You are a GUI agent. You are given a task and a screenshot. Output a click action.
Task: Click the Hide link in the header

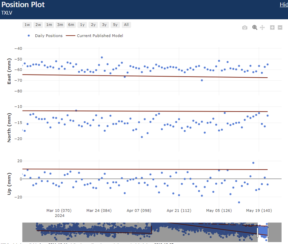283,4
